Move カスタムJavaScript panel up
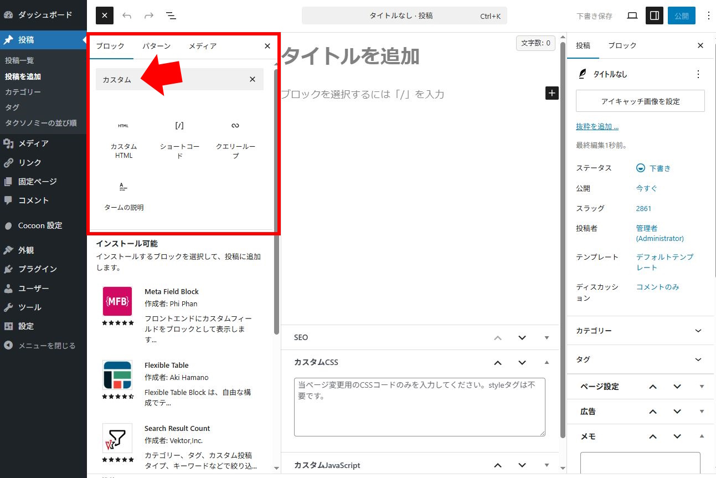The height and width of the screenshot is (478, 716). (498, 465)
